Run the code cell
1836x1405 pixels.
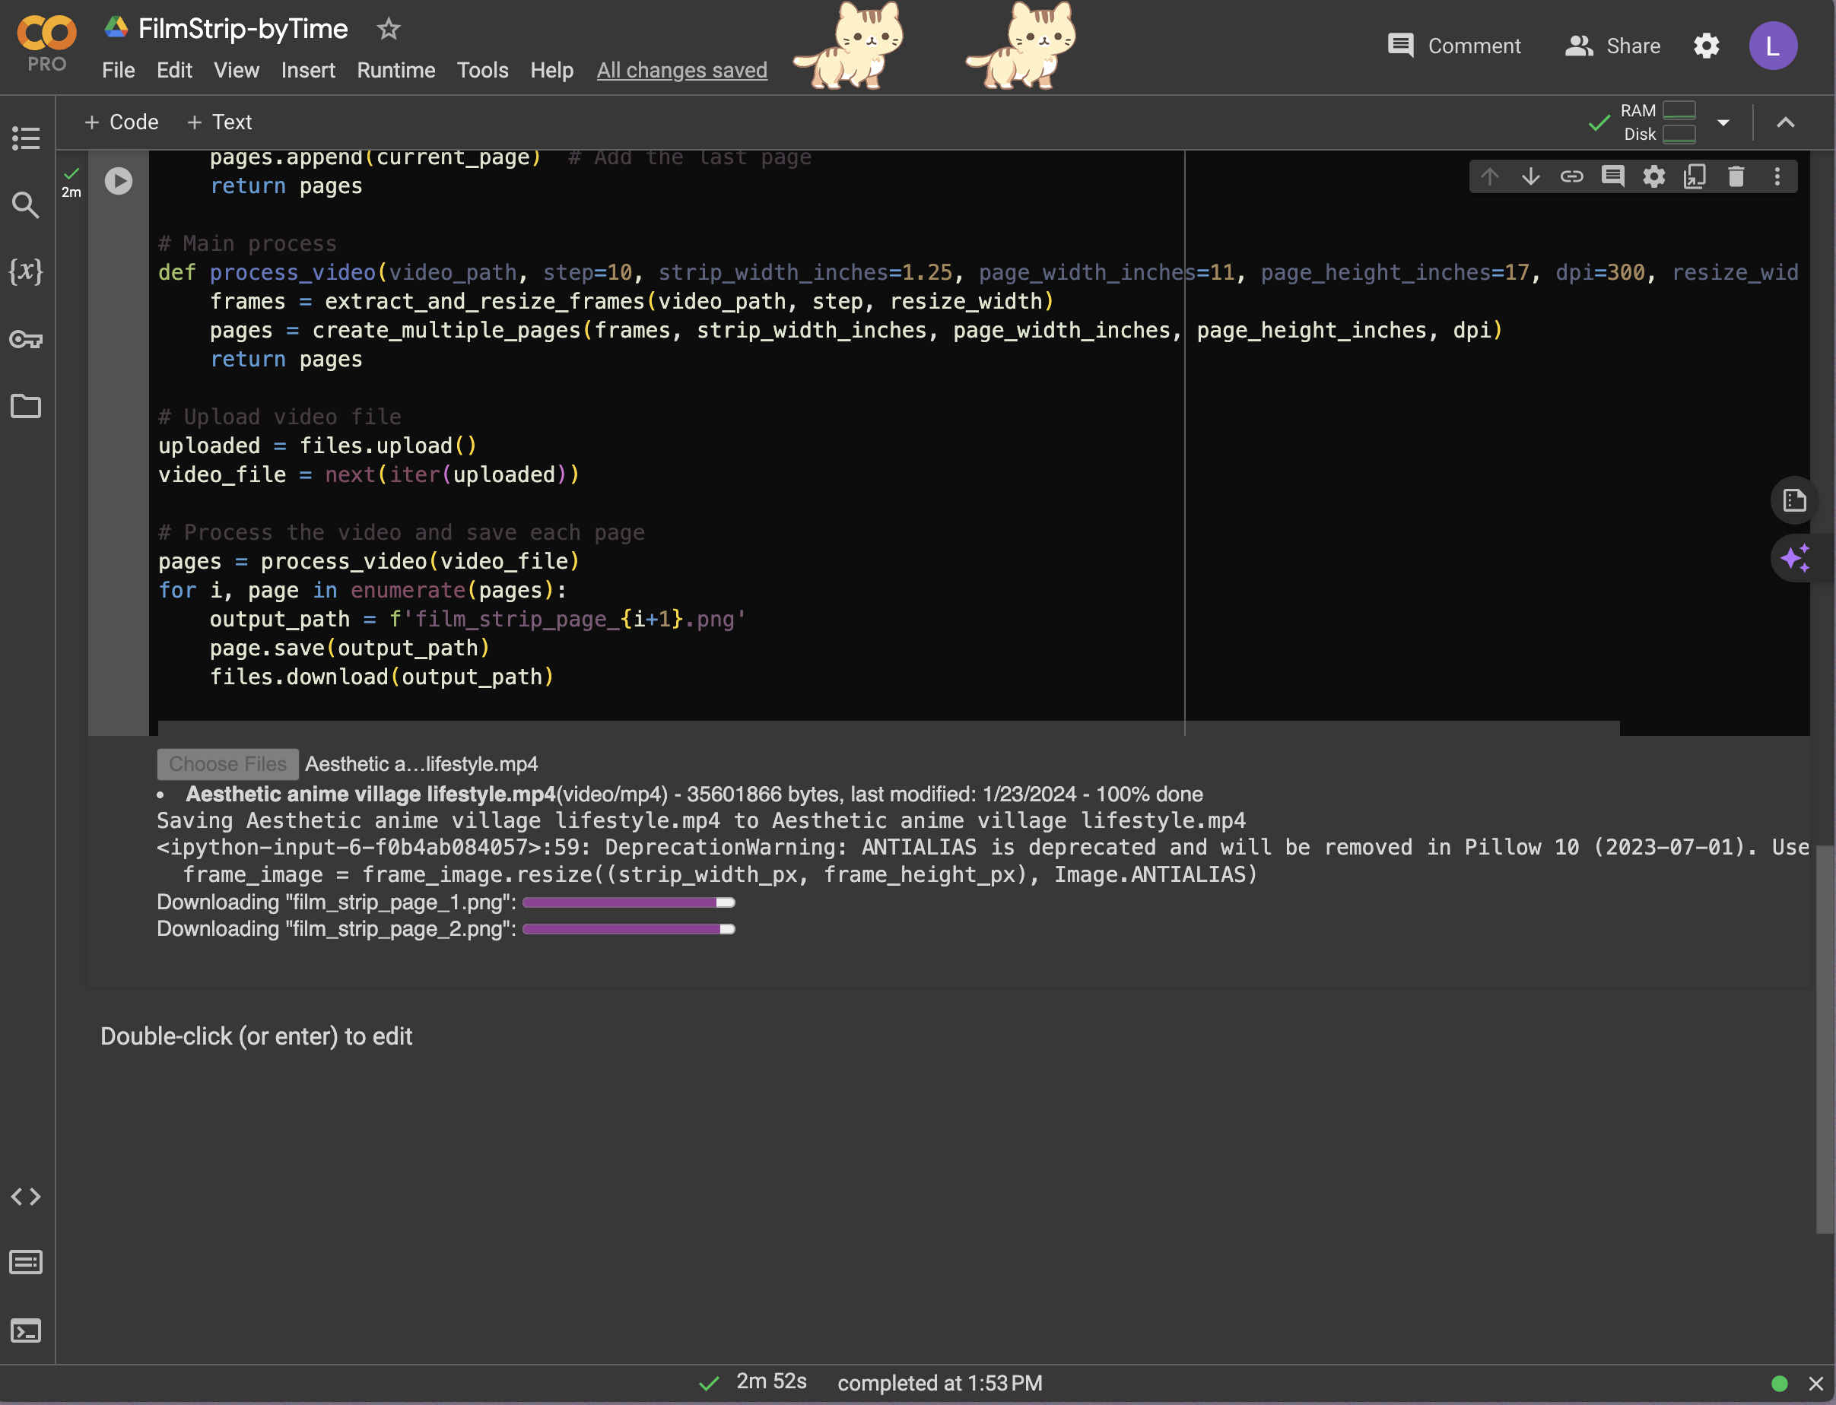pyautogui.click(x=119, y=181)
